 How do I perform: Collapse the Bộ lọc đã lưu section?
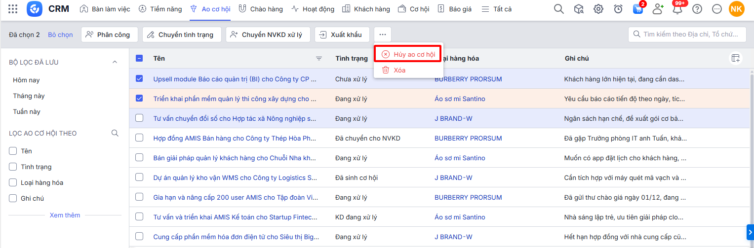[x=115, y=62]
